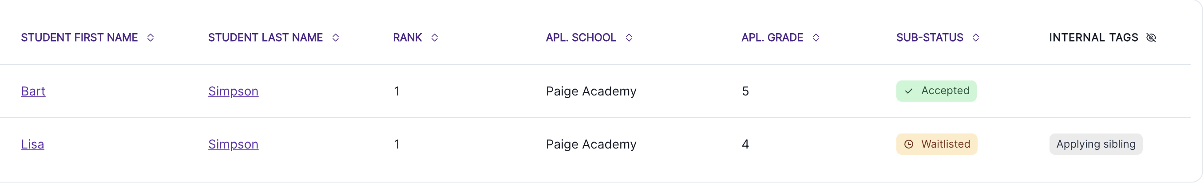Toggle Internal Tags visibility eye icon
1204x183 pixels.
click(x=1151, y=38)
